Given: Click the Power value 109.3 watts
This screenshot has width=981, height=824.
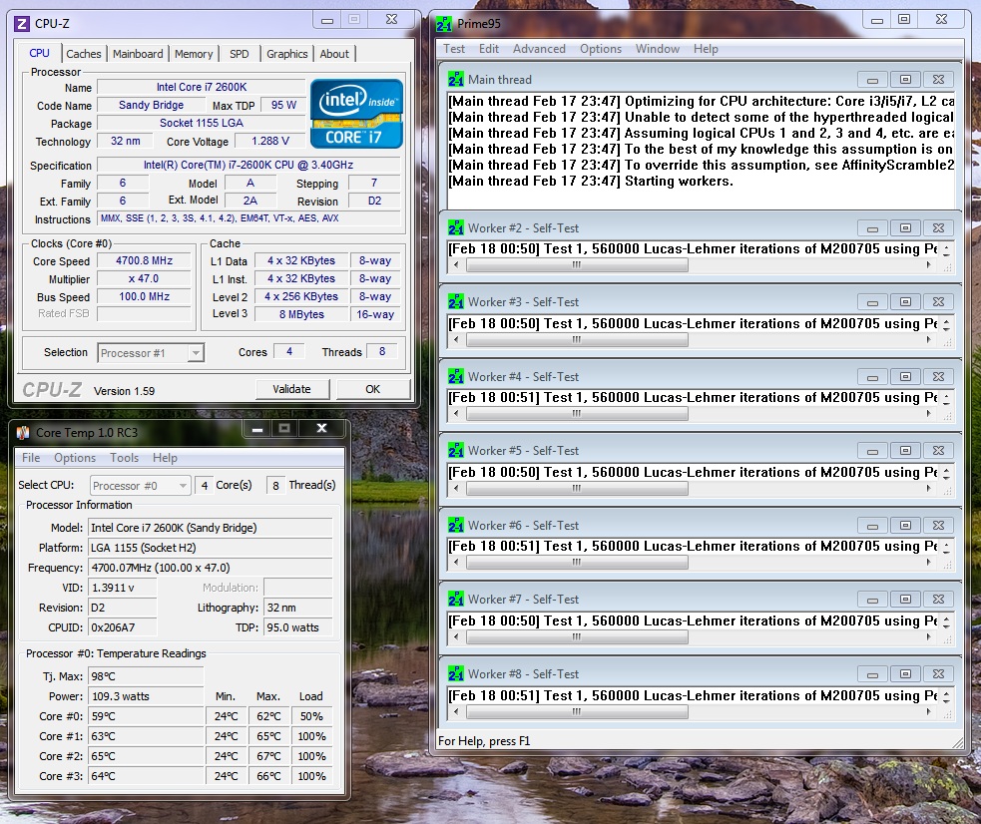Looking at the screenshot, I should click(147, 696).
